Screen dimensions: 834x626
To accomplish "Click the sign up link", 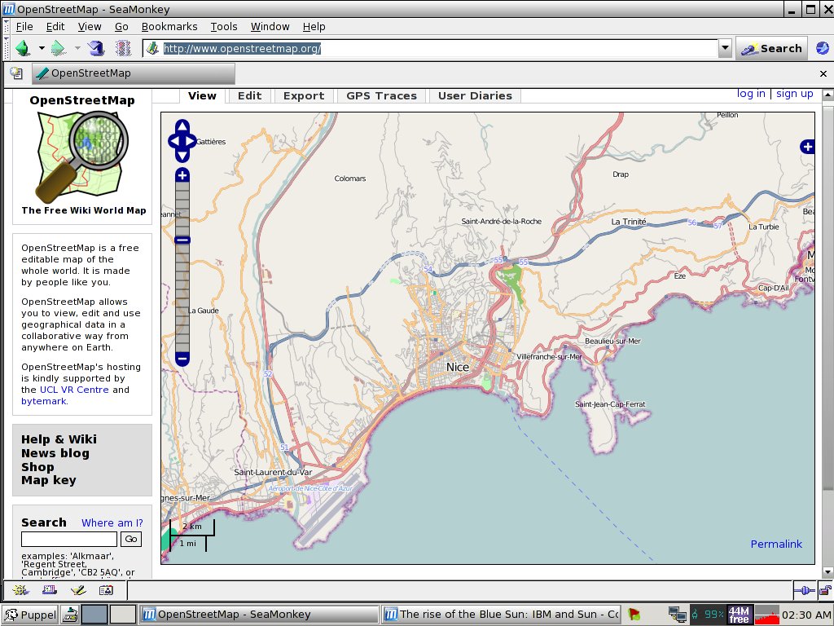I will tap(795, 94).
